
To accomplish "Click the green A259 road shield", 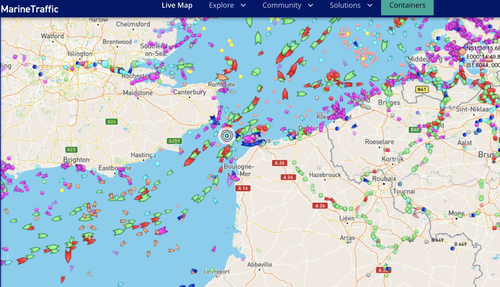I will click(174, 141).
